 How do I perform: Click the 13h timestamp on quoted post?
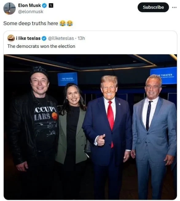(x=81, y=38)
